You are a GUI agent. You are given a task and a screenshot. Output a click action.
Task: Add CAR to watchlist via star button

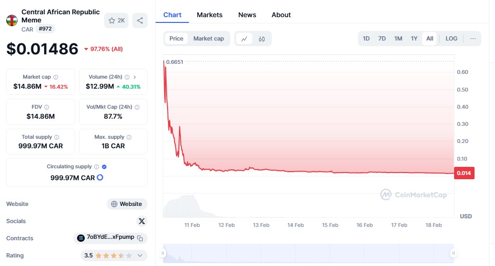116,20
